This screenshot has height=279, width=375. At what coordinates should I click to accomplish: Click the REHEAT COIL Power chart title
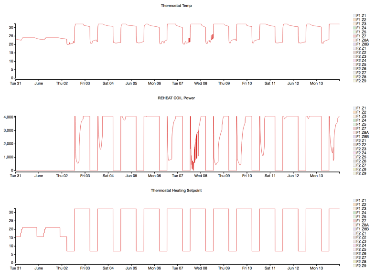click(x=176, y=98)
